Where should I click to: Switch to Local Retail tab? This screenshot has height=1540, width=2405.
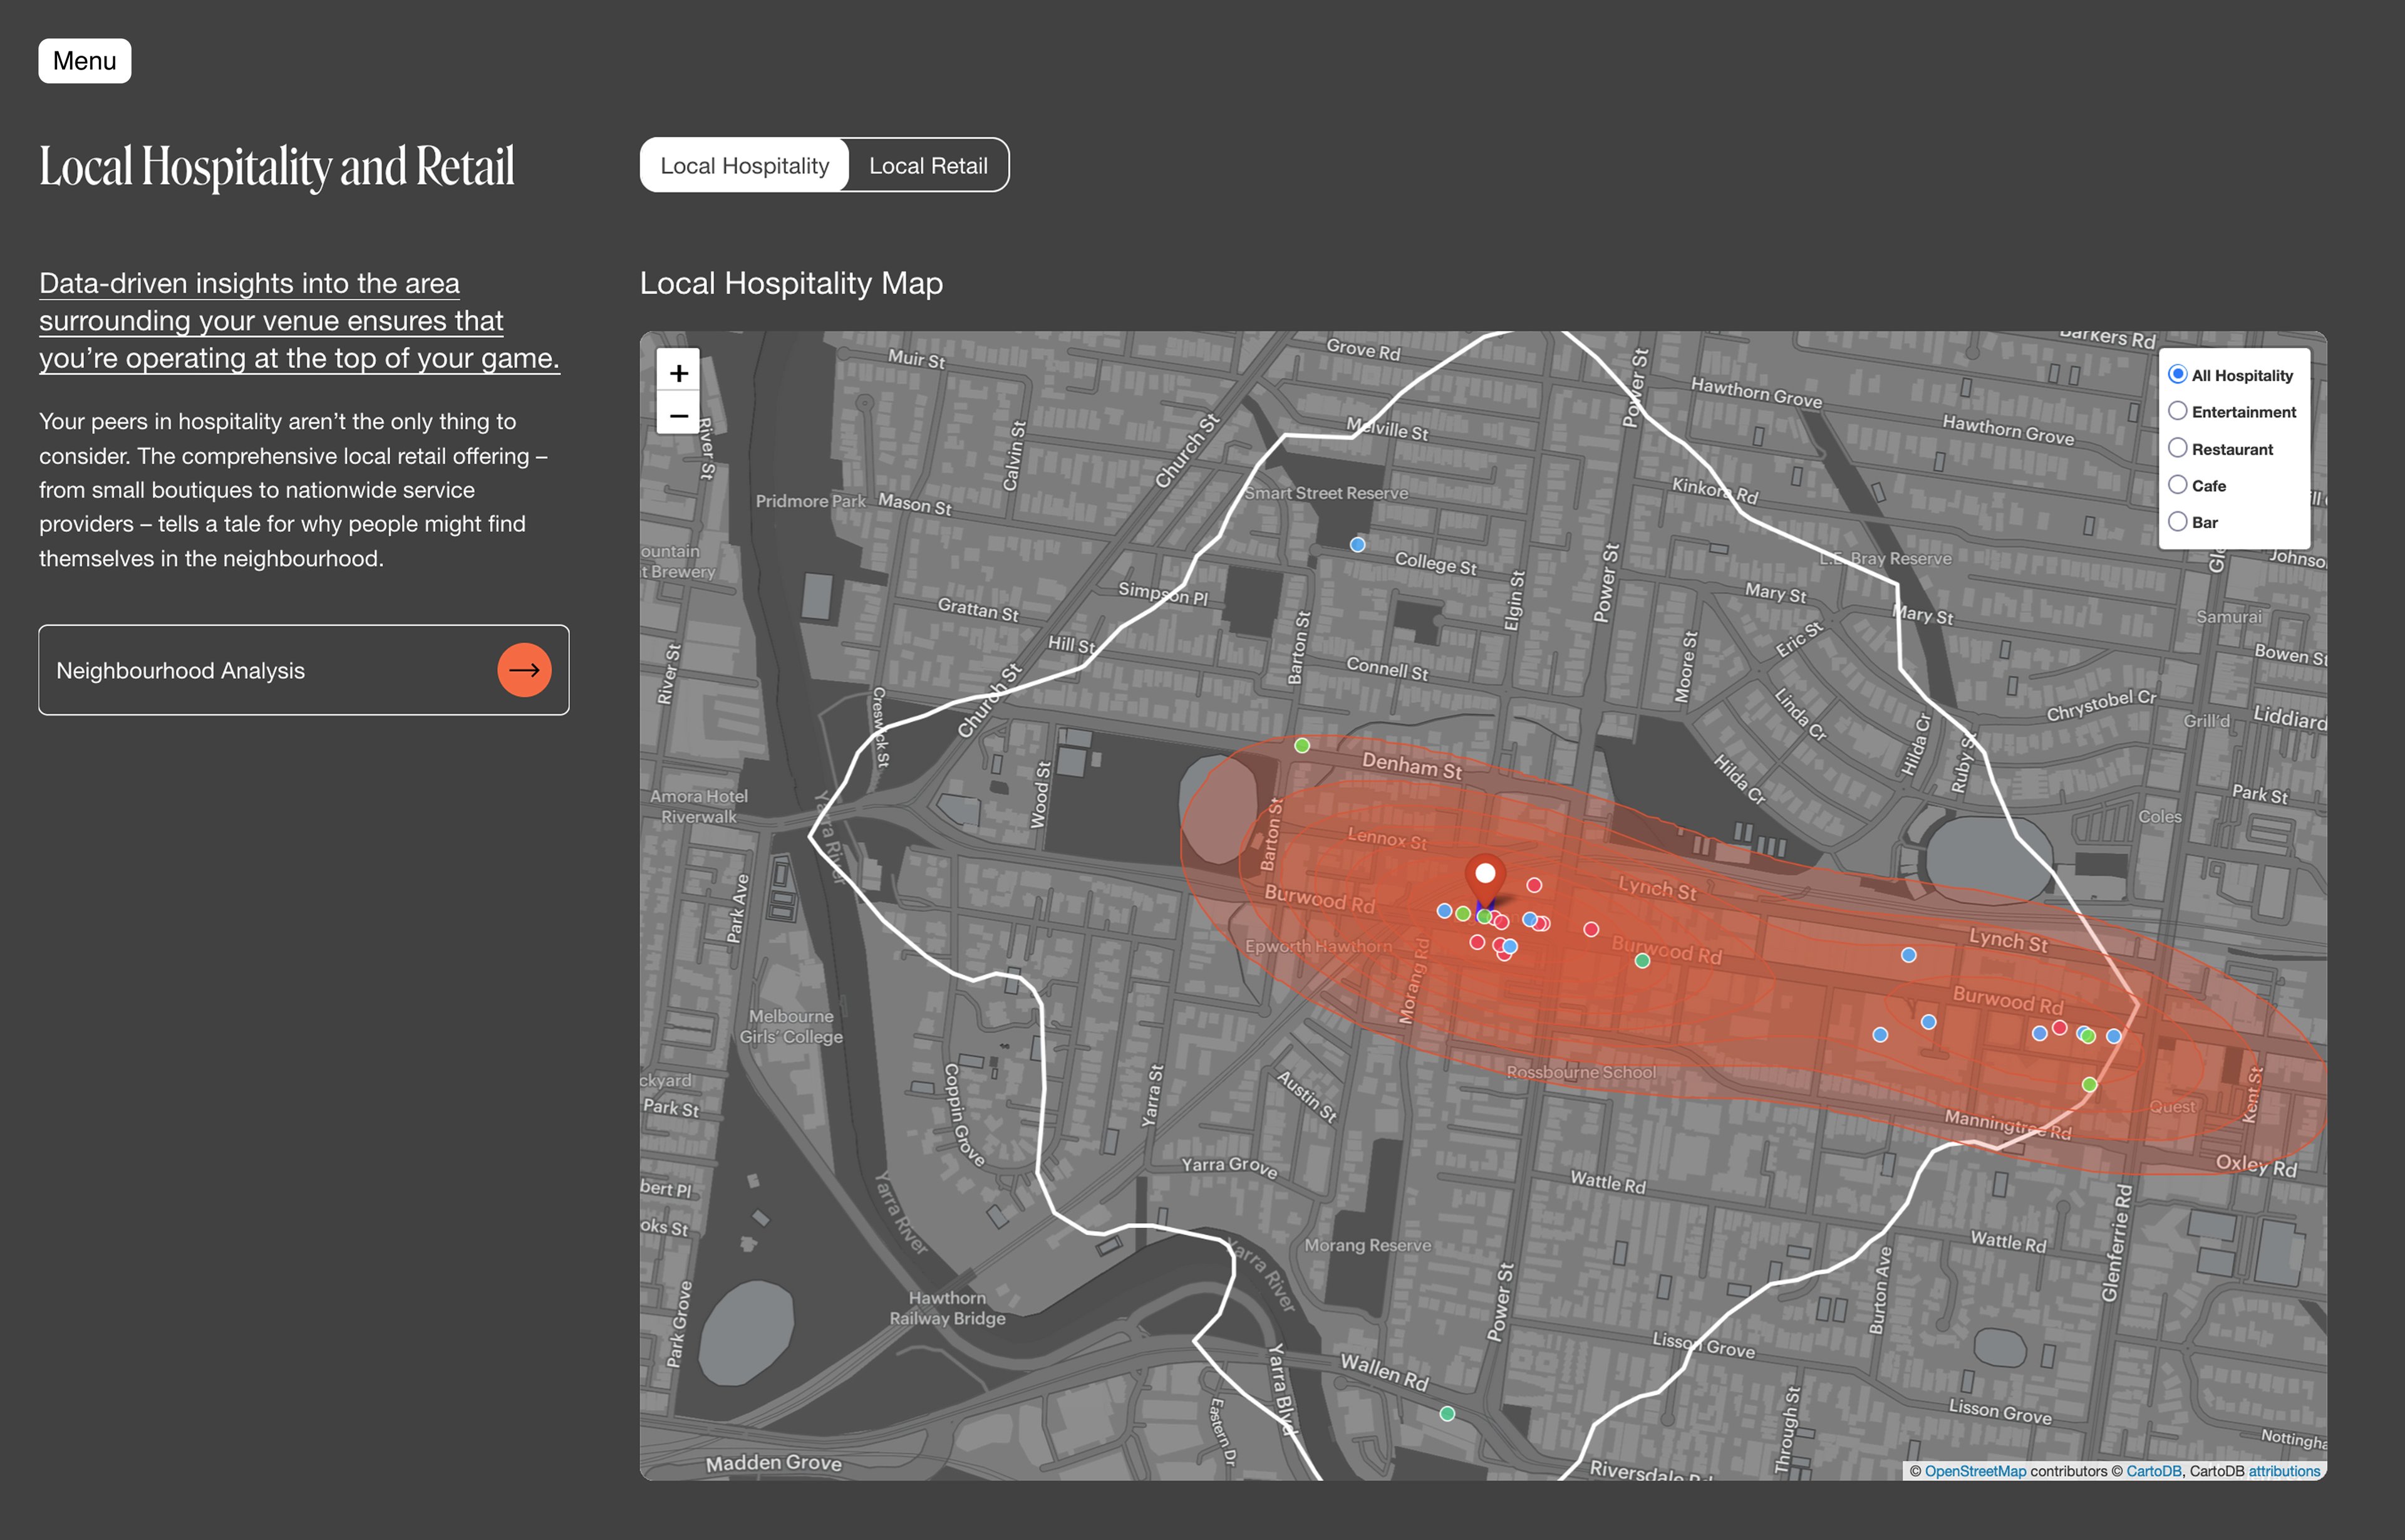(x=928, y=166)
